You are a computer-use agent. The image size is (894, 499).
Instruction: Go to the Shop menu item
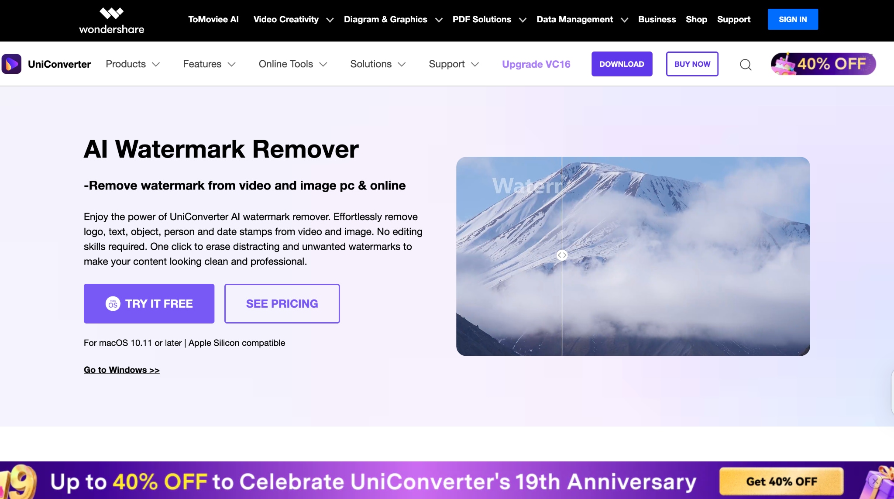(x=696, y=19)
